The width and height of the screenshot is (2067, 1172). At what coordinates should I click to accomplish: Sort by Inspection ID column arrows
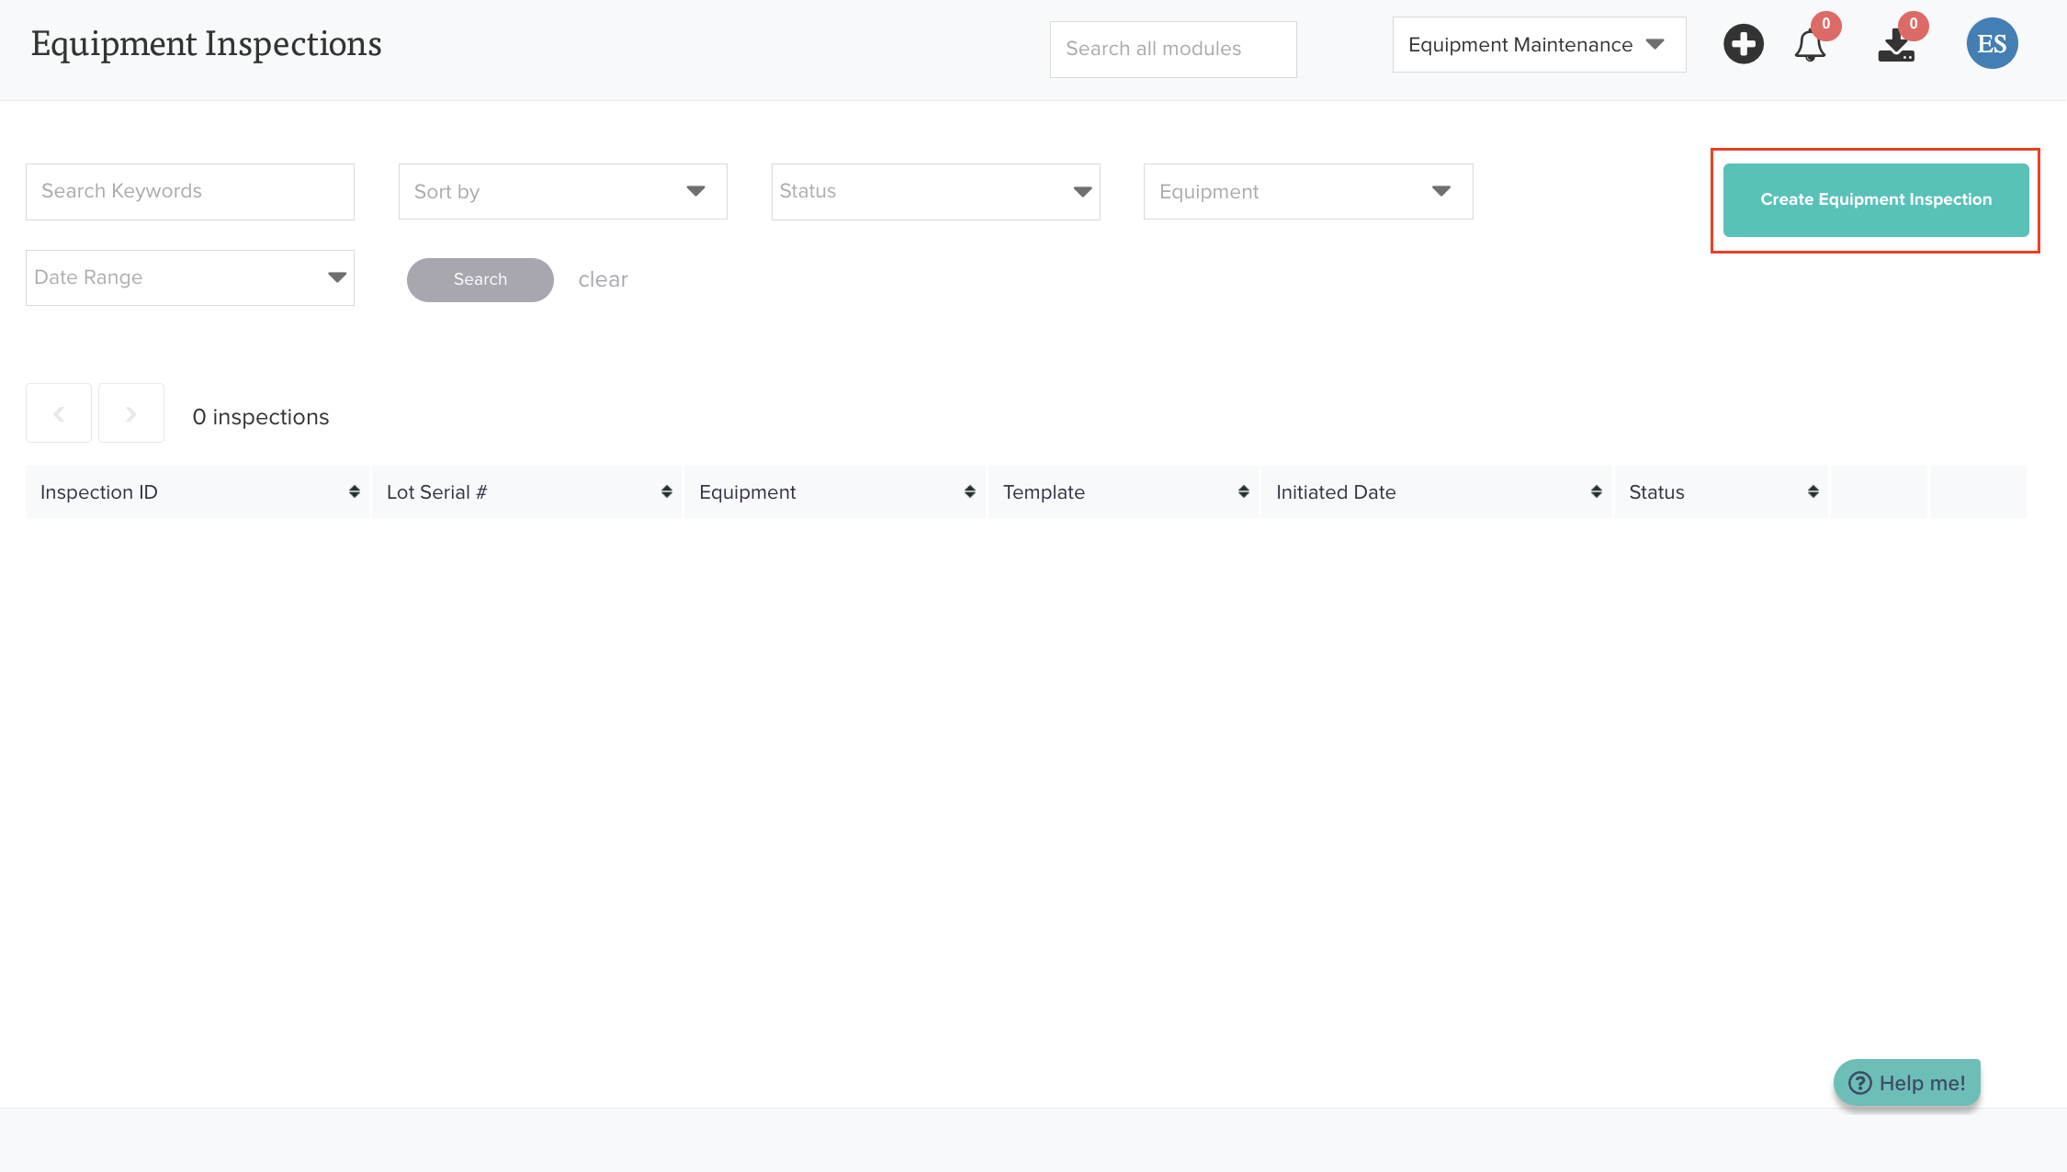(x=354, y=492)
